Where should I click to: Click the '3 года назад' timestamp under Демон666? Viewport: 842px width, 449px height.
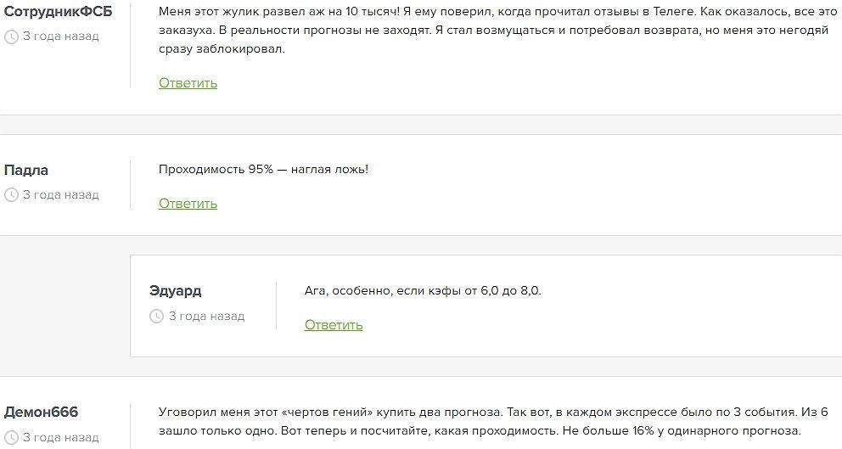[x=60, y=438]
